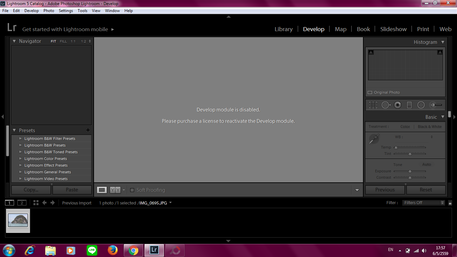Viewport: 457px width, 257px height.
Task: Select the Red Eye Correction tool
Action: tap(397, 105)
